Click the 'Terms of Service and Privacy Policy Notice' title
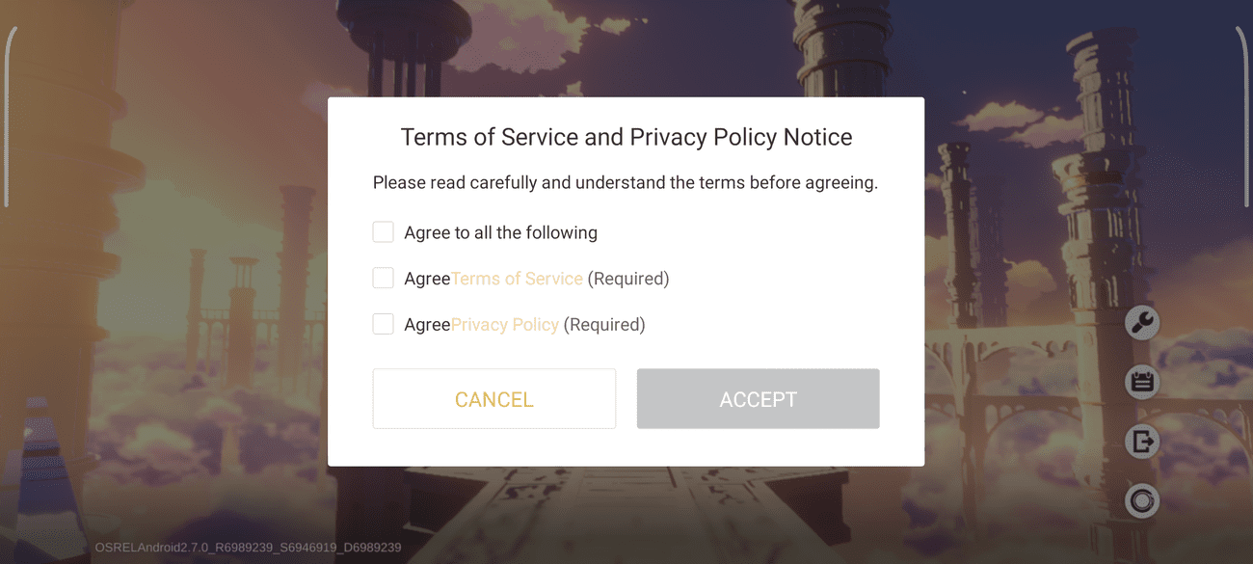The height and width of the screenshot is (564, 1253). click(x=626, y=137)
